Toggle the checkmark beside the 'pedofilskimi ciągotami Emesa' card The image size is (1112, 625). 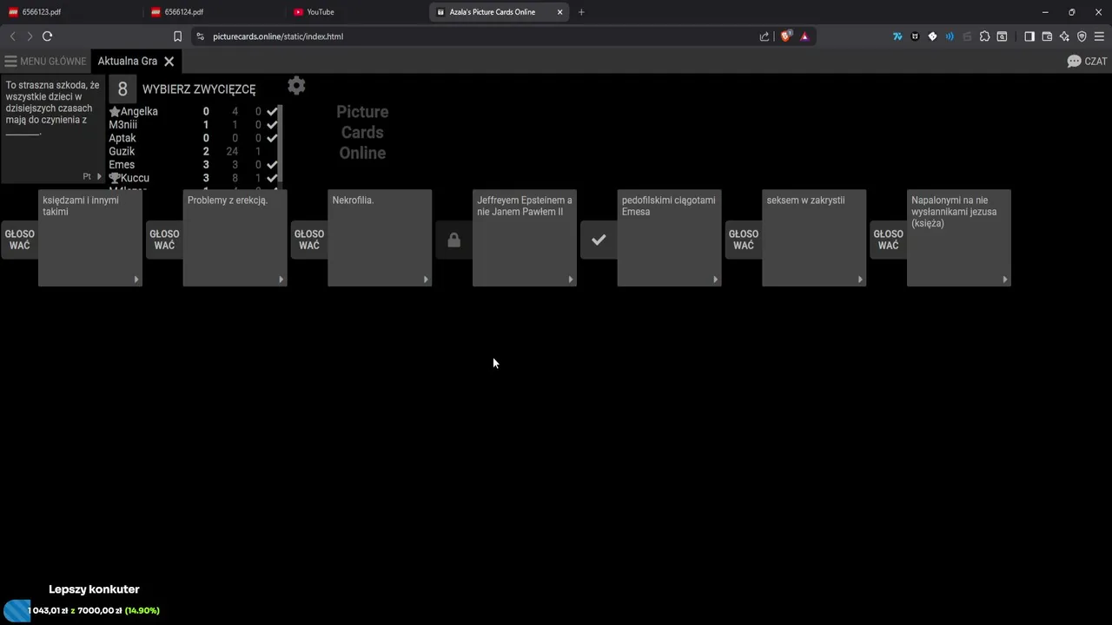(599, 240)
